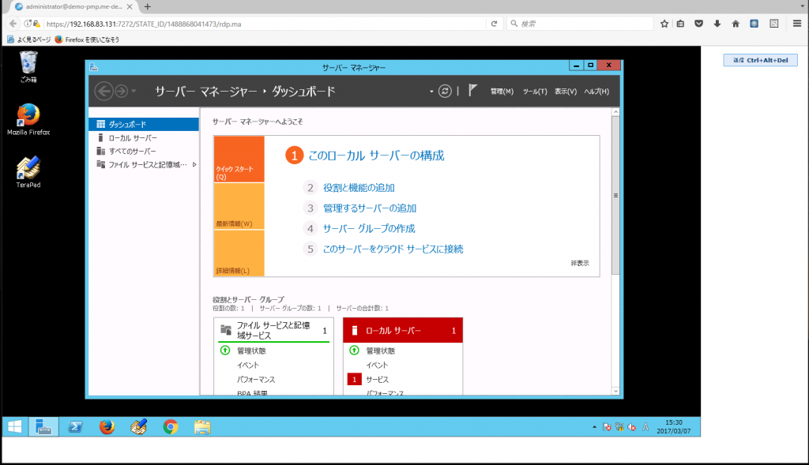This screenshot has width=809, height=465.
Task: Click the browser URL address field
Action: click(264, 24)
